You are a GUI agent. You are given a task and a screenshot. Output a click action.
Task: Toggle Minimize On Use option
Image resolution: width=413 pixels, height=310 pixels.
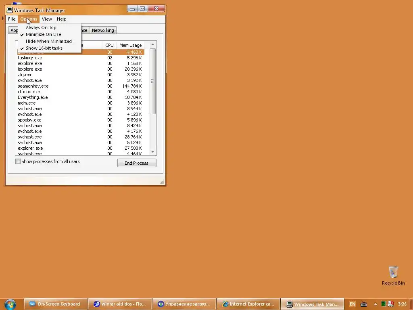point(50,34)
